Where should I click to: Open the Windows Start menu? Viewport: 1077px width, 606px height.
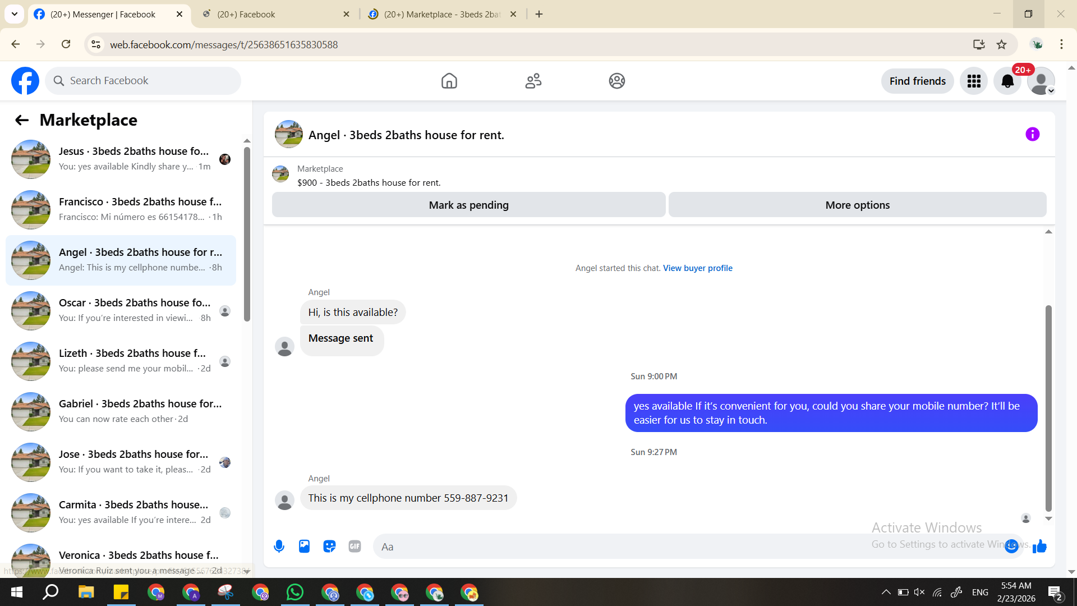click(17, 592)
